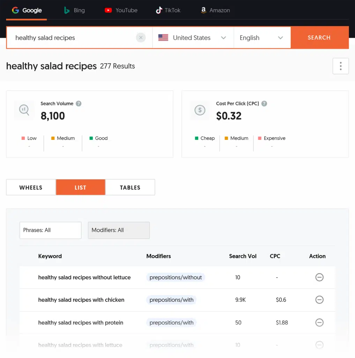Remove the 'without lettuce' keyword row
The image size is (355, 358).
tap(319, 277)
